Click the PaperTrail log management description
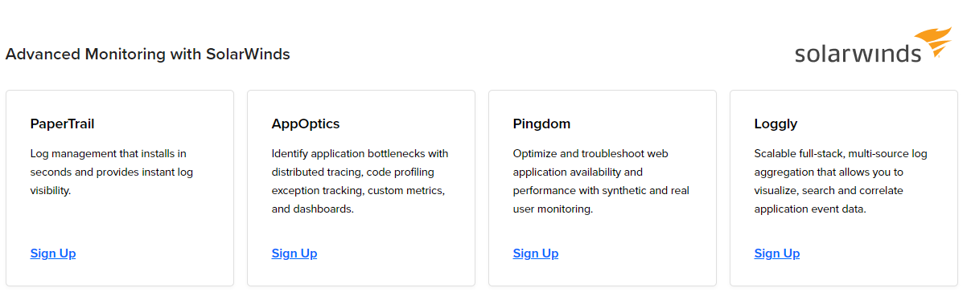This screenshot has height=296, width=971. [x=112, y=172]
